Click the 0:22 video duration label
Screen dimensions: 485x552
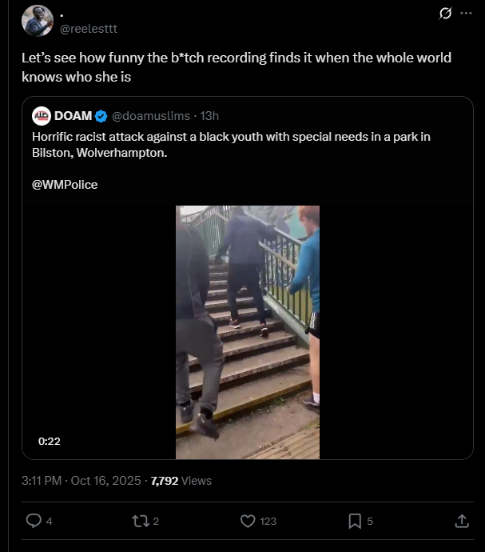coord(50,441)
